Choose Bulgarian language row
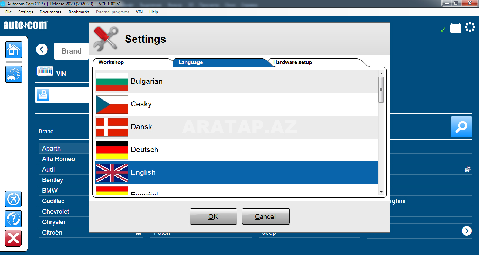Image resolution: width=479 pixels, height=255 pixels. [236, 82]
